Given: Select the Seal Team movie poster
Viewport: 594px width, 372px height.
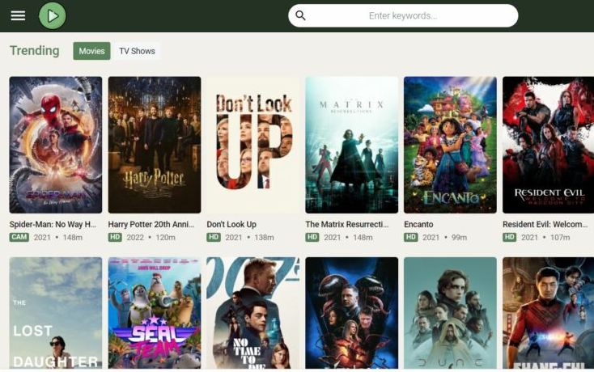Looking at the screenshot, I should coord(154,314).
